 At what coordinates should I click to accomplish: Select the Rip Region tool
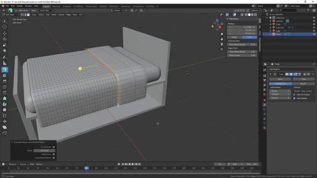coord(4,133)
